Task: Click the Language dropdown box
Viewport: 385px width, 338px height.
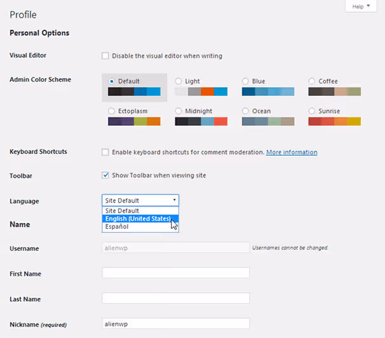Action: point(140,200)
